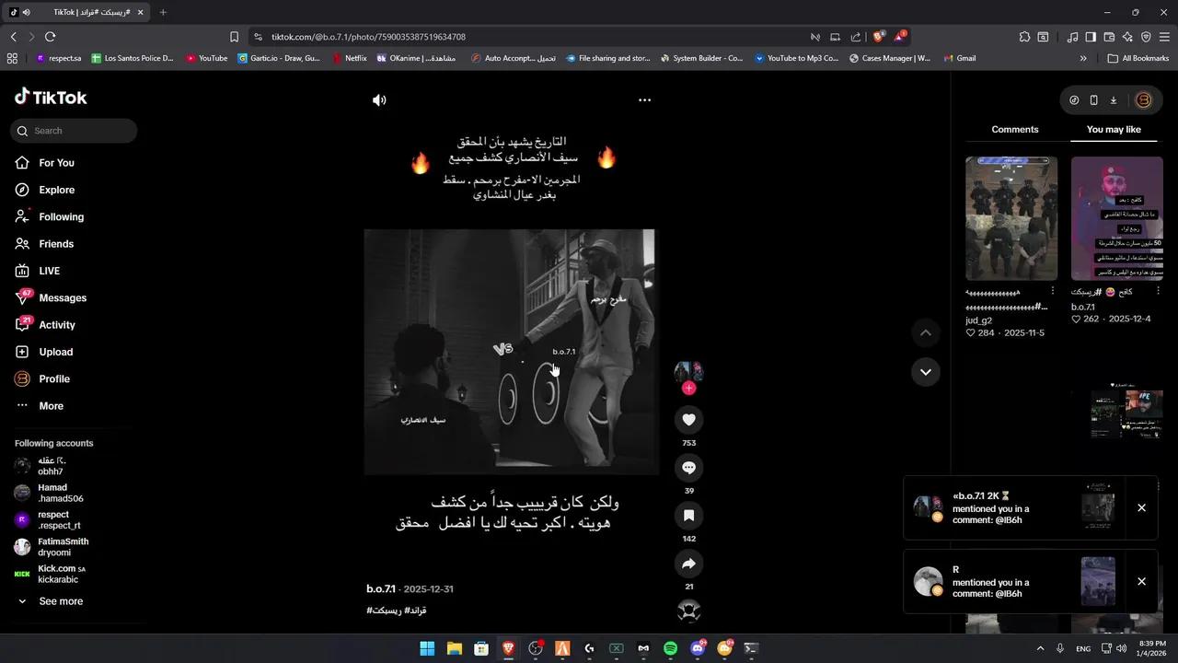Show hidden system tray icons
Viewport: 1178px width, 663px height.
tap(1040, 648)
